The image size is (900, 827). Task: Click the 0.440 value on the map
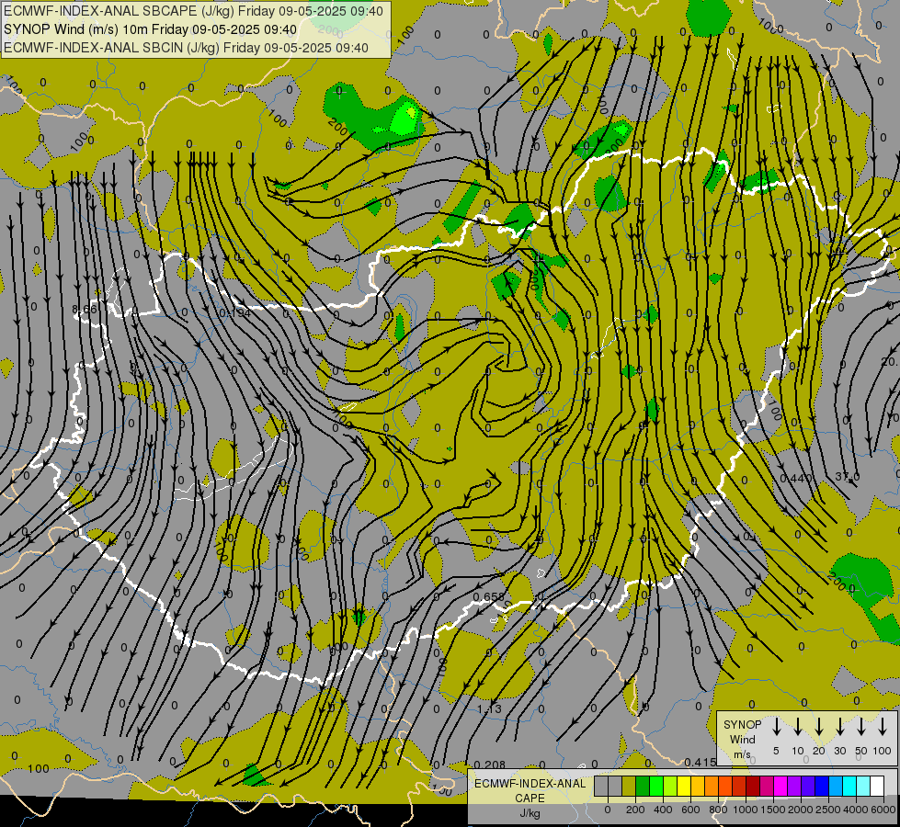click(x=796, y=478)
